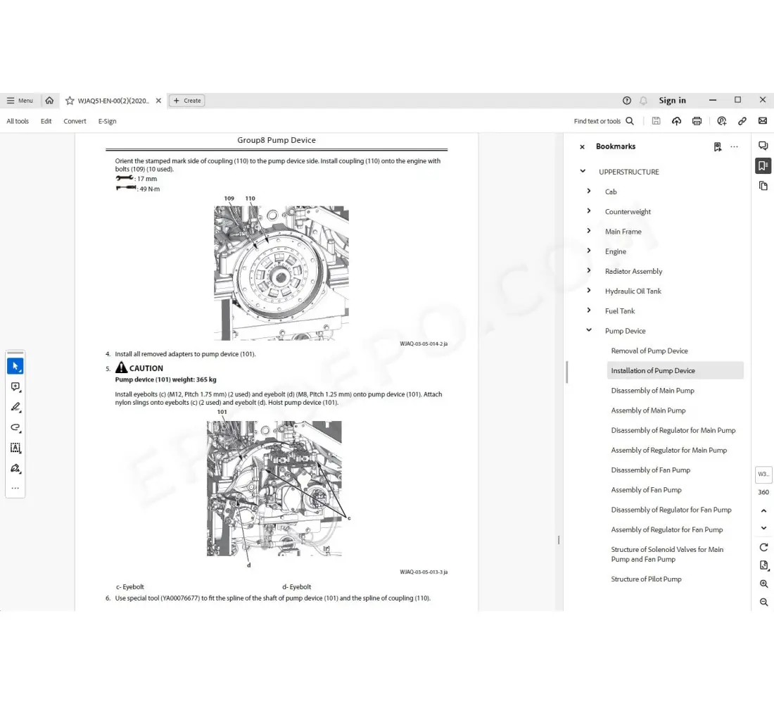Image resolution: width=774 pixels, height=704 pixels.
Task: Open the notifications bell
Action: (643, 101)
